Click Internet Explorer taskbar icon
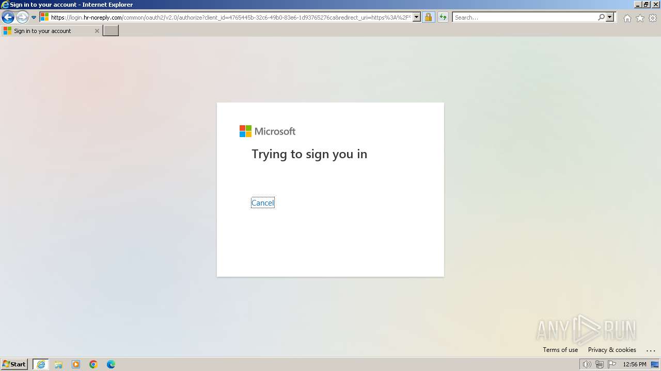 point(41,364)
